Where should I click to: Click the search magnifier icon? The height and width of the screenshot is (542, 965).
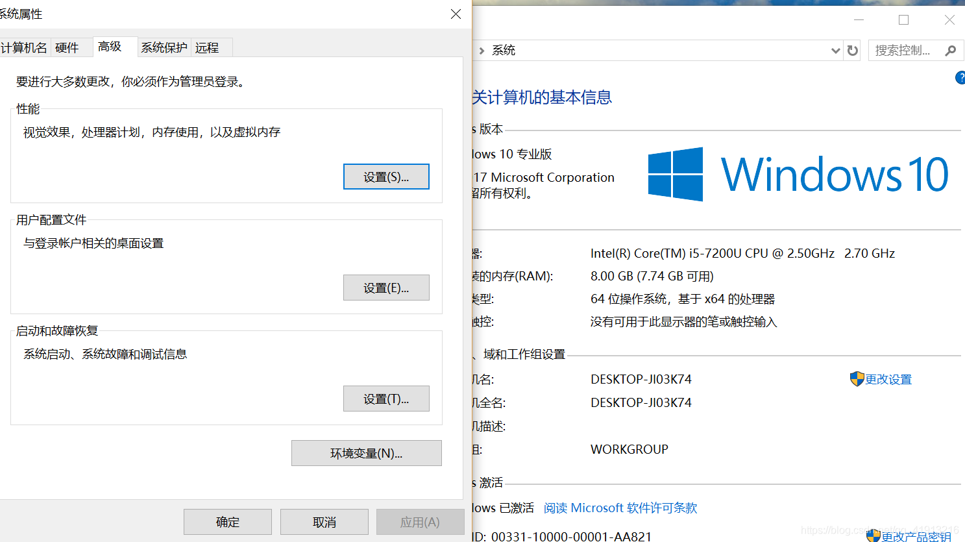point(951,51)
